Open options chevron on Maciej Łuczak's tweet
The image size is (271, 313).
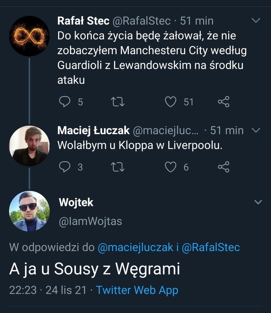pos(256,131)
